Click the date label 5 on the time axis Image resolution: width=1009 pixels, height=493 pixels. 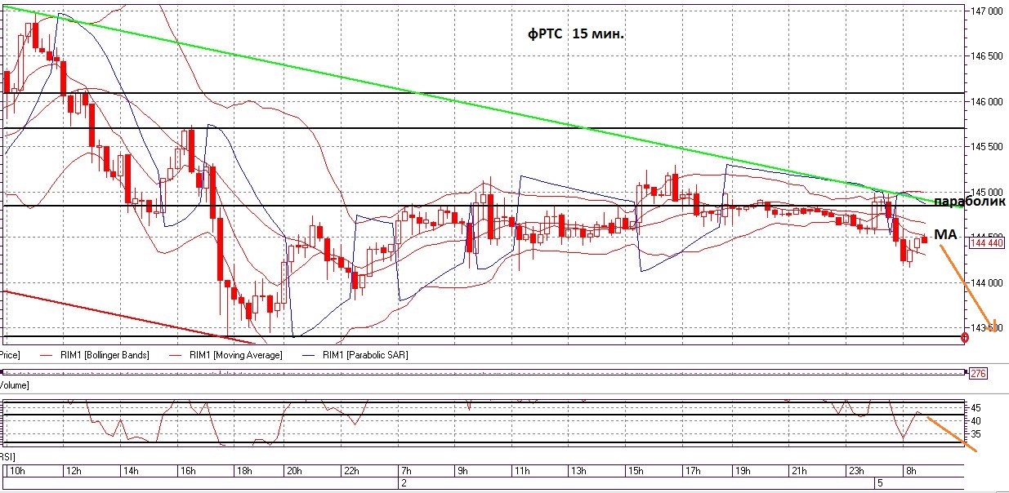pyautogui.click(x=881, y=484)
